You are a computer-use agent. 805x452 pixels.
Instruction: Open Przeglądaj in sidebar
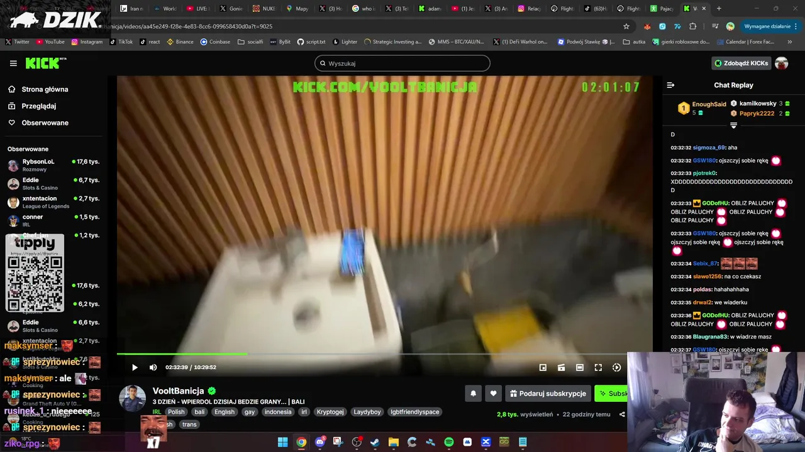click(x=39, y=106)
